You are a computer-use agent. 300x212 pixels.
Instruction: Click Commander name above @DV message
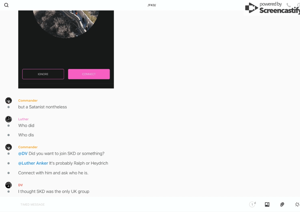click(x=28, y=147)
